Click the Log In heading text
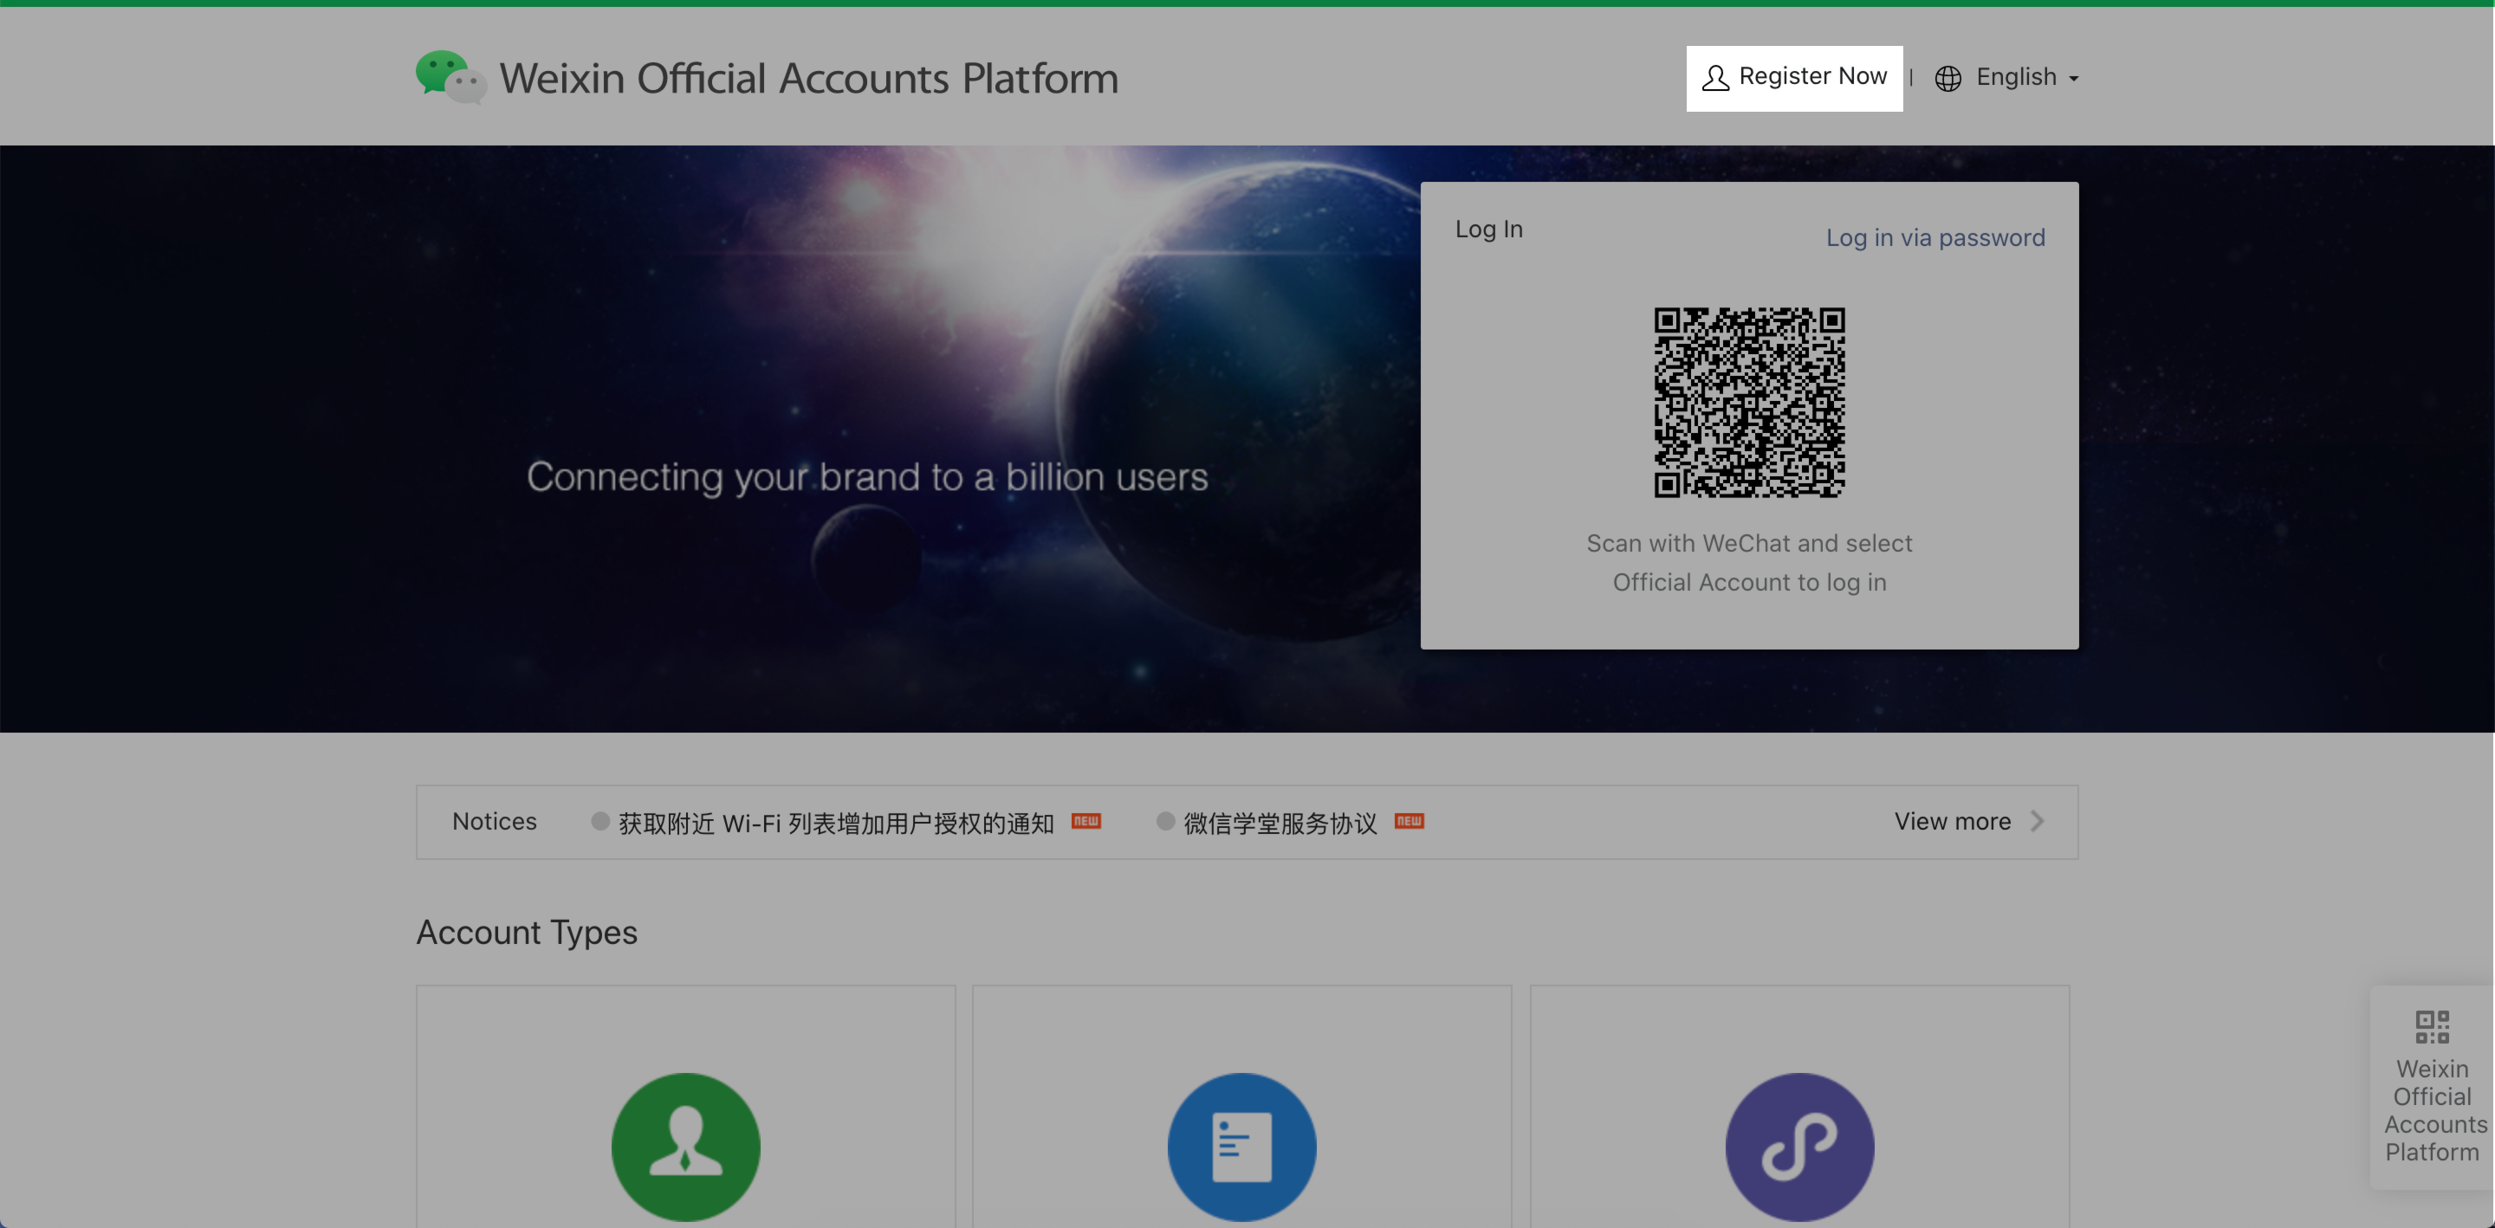The image size is (2495, 1228). point(1488,229)
